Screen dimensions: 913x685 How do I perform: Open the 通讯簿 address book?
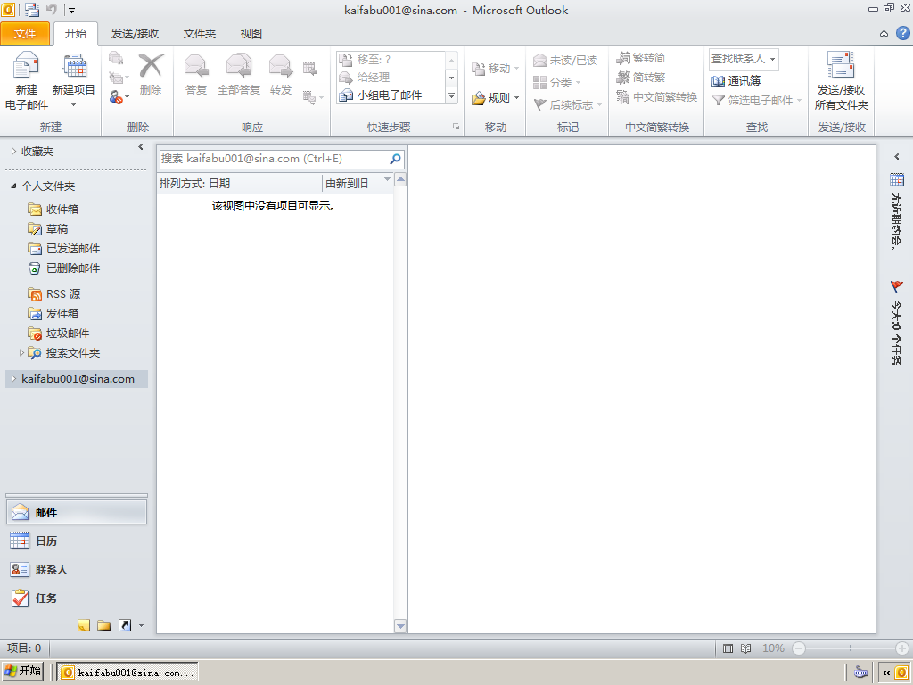736,81
